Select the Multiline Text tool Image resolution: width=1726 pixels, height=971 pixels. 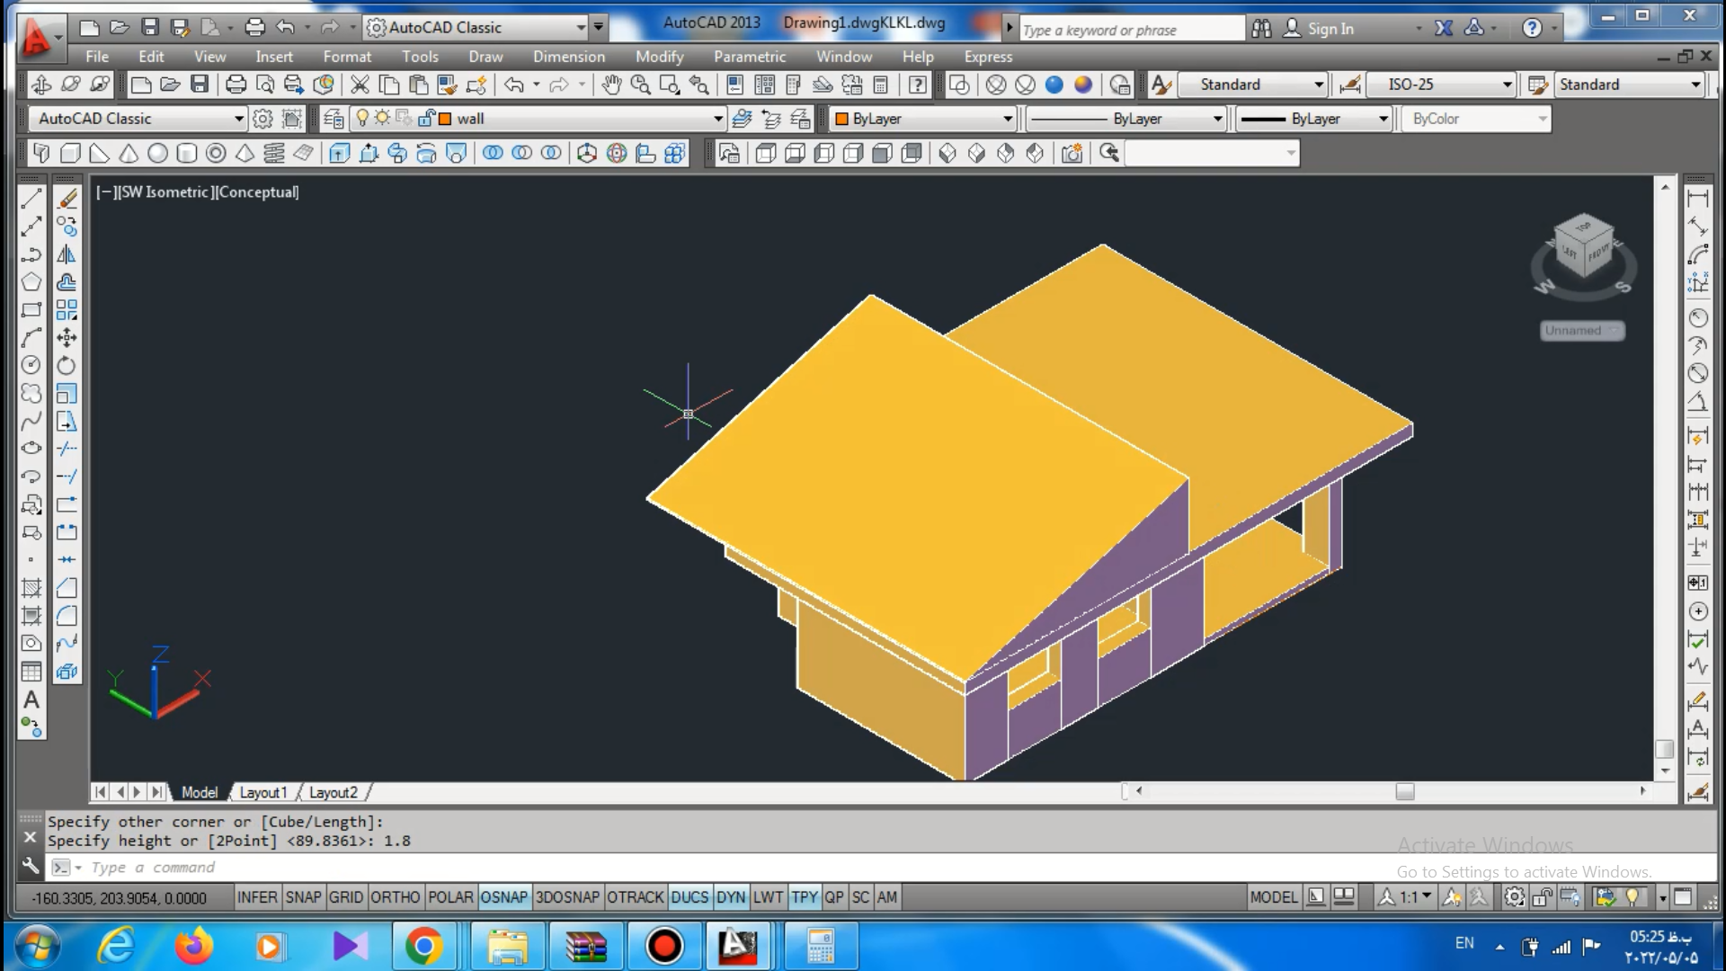(x=31, y=699)
